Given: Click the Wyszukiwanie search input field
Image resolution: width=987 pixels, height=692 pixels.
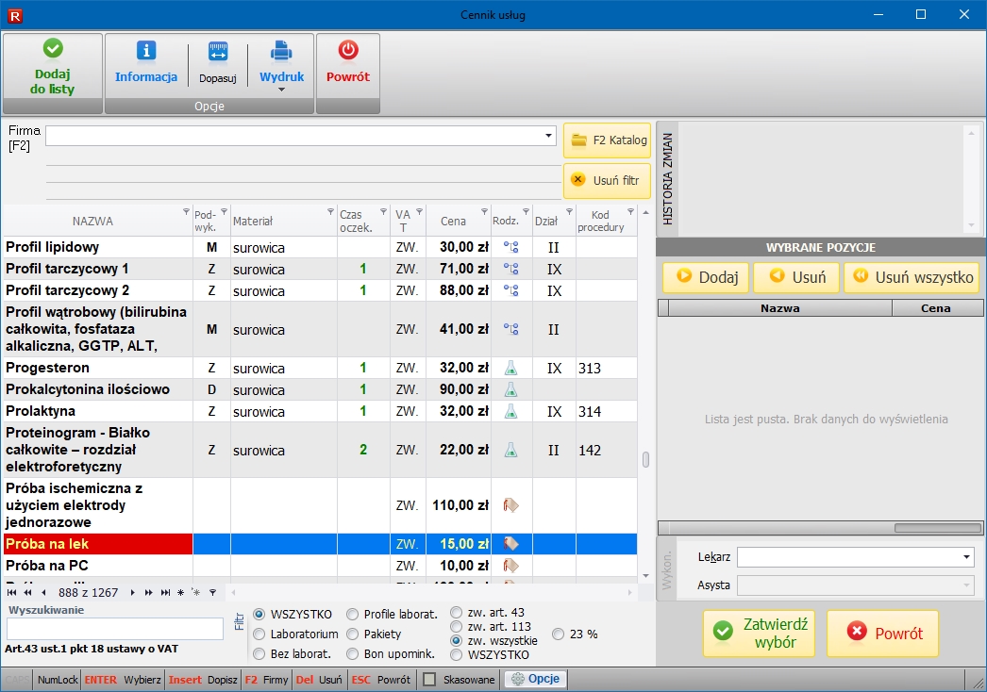Looking at the screenshot, I should pos(113,629).
